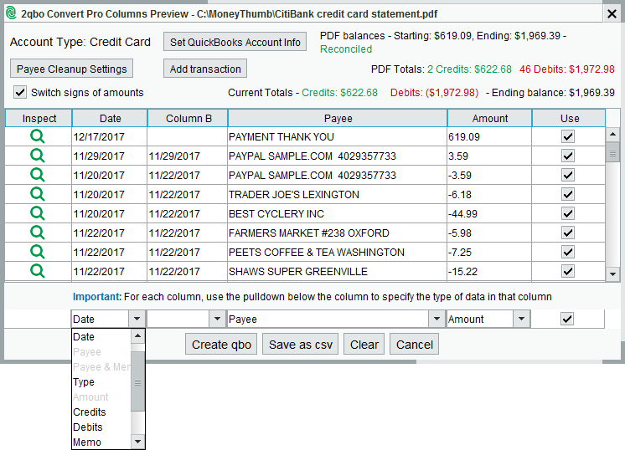This screenshot has height=450, width=625.
Task: Open the Column B type pulldown arrow
Action: [x=217, y=319]
